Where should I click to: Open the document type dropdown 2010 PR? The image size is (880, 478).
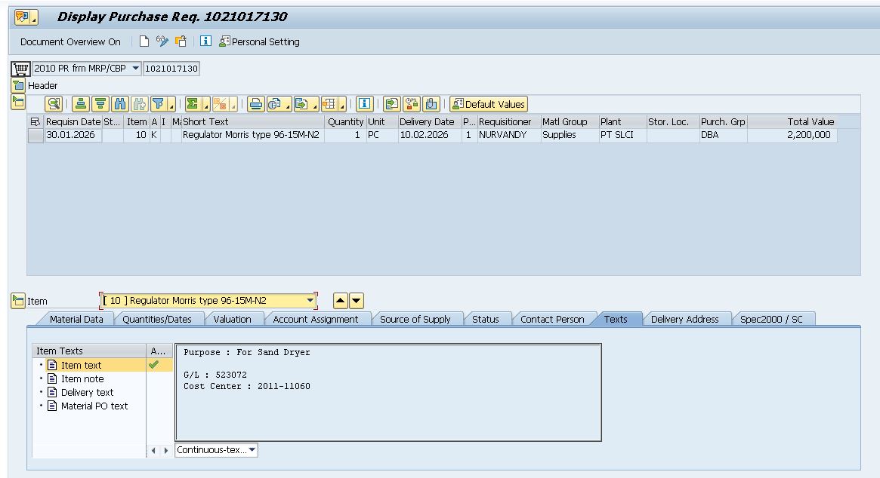pyautogui.click(x=136, y=69)
